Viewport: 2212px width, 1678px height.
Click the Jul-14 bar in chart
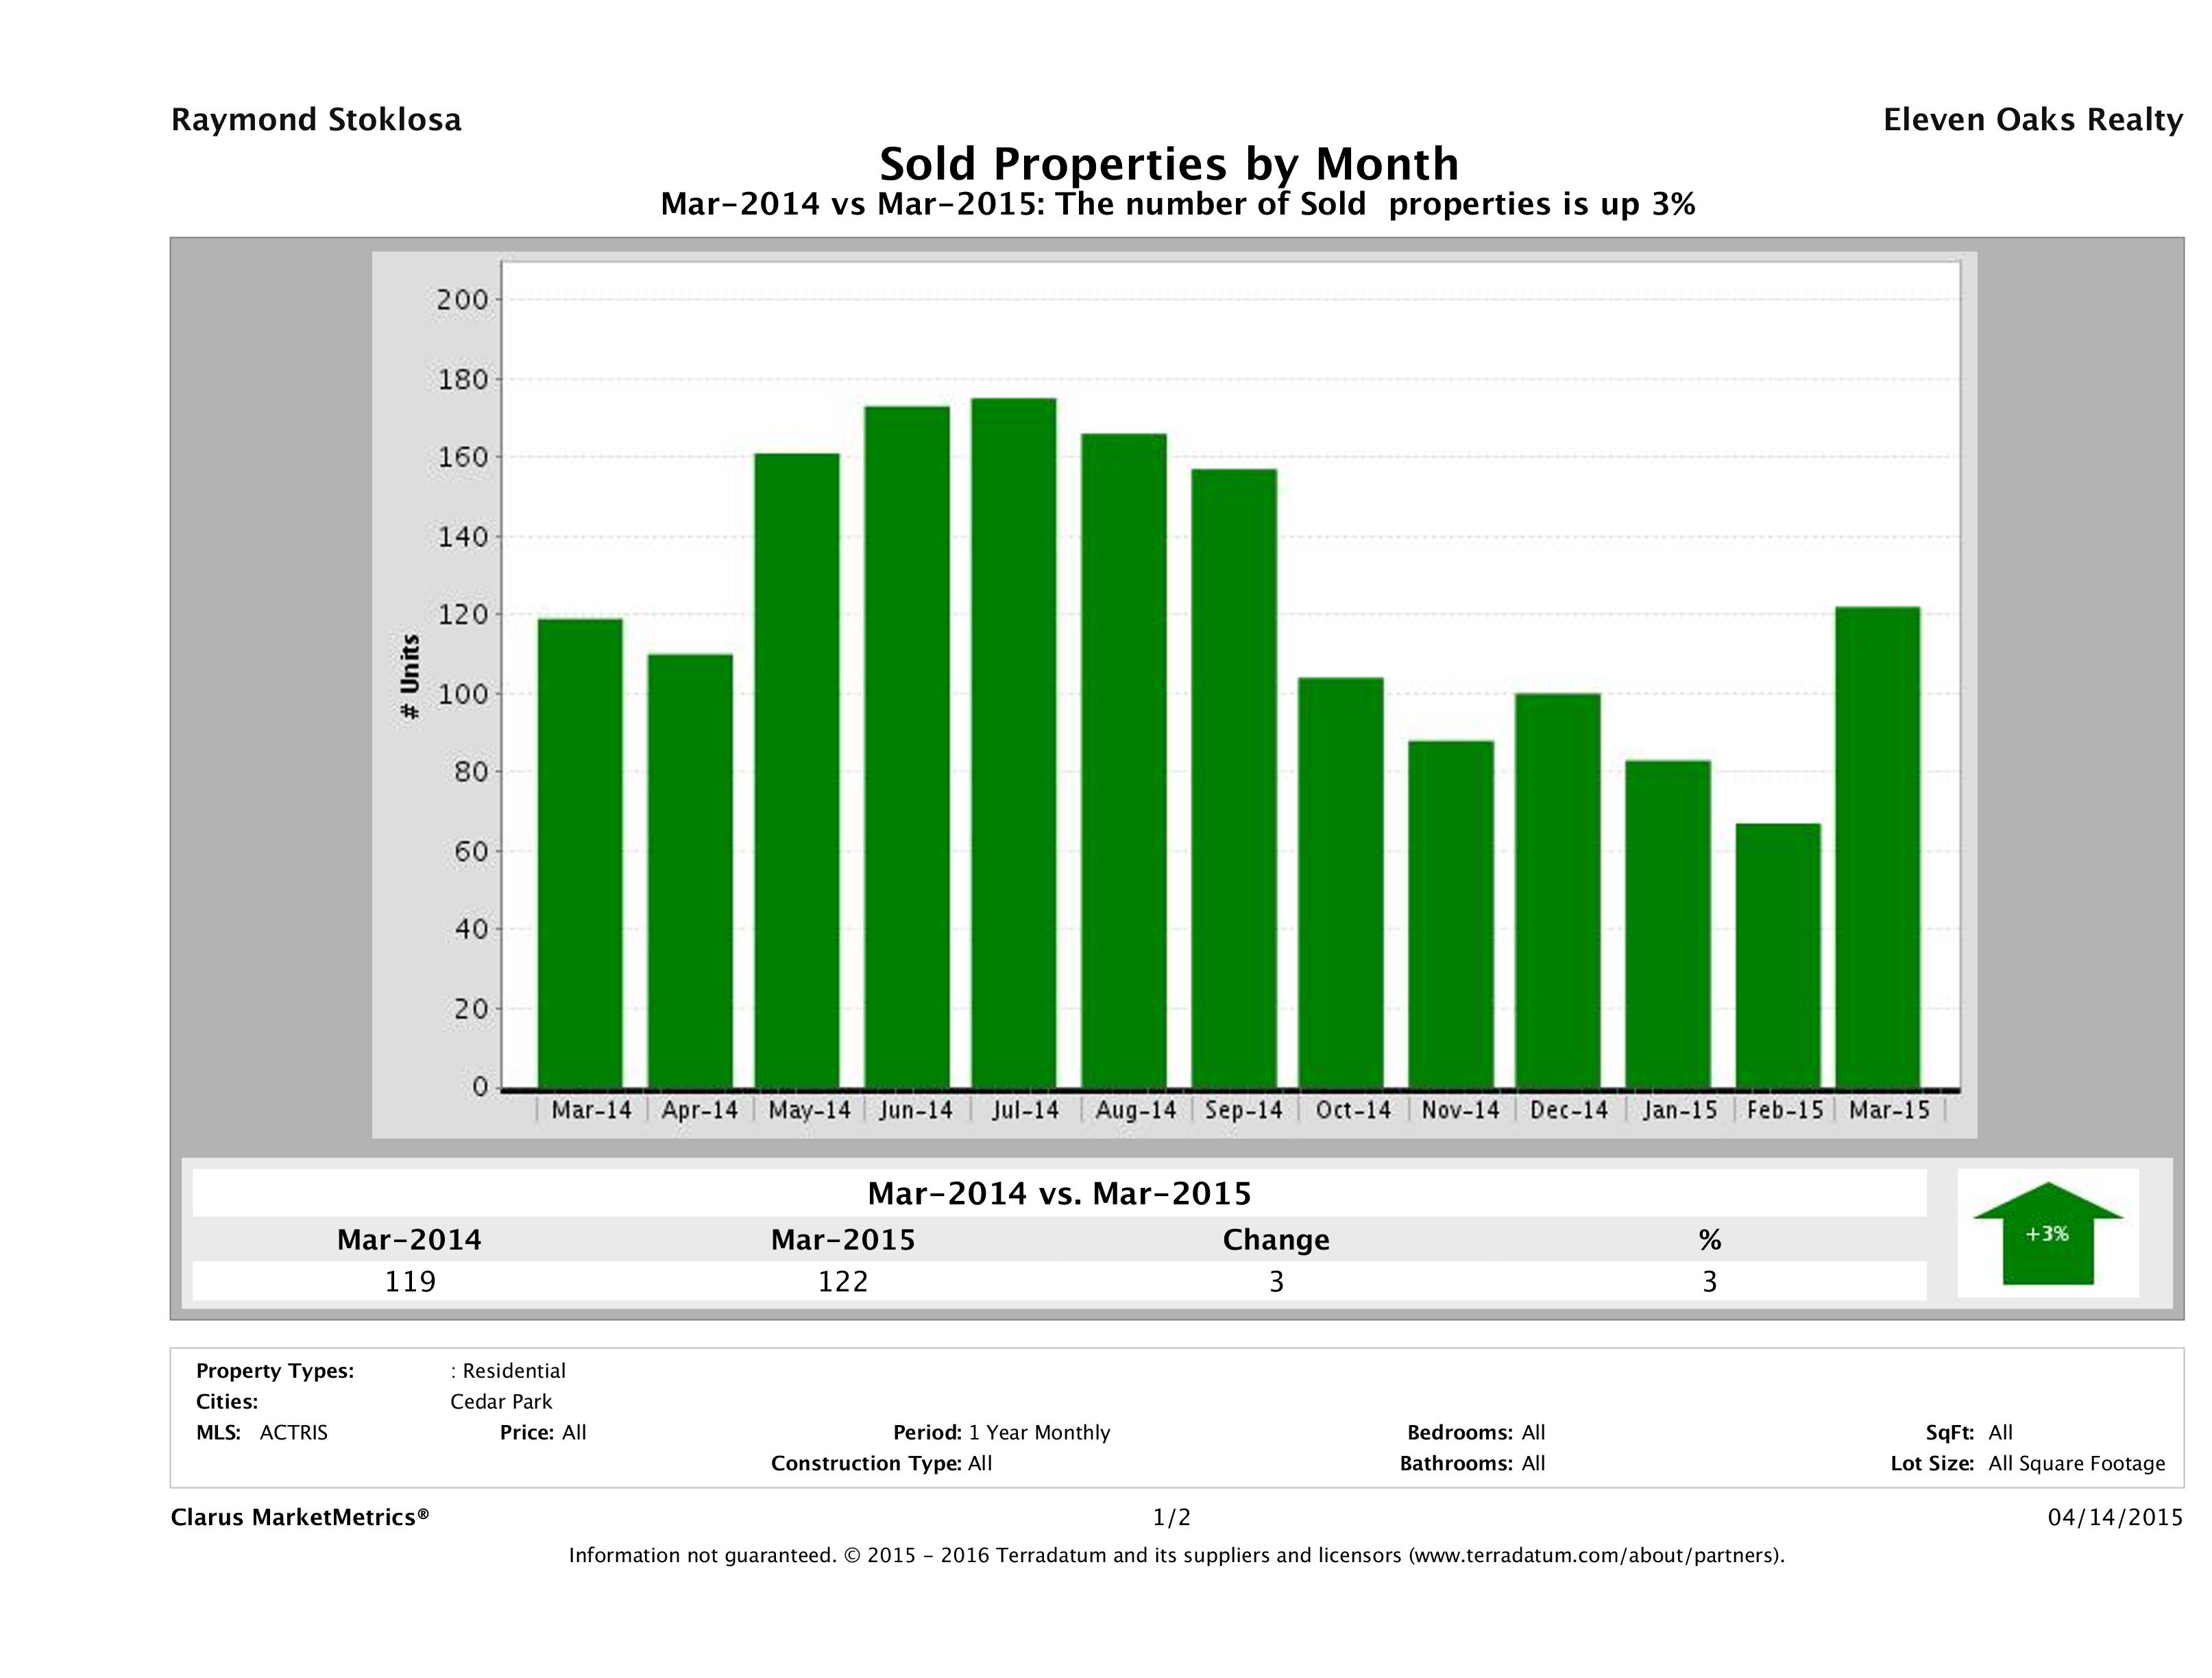pos(1013,742)
